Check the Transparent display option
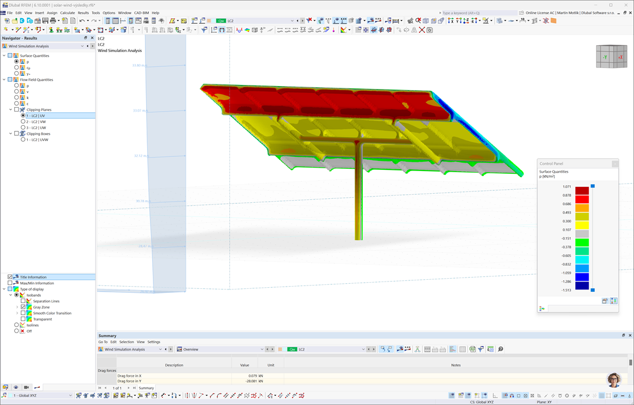 coord(24,319)
